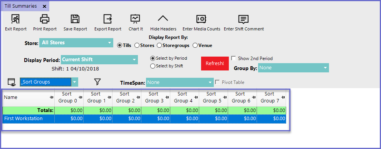Screen dimensions: 381x149
Task: Enable Show 2nd Period checkbox
Action: coord(234,58)
